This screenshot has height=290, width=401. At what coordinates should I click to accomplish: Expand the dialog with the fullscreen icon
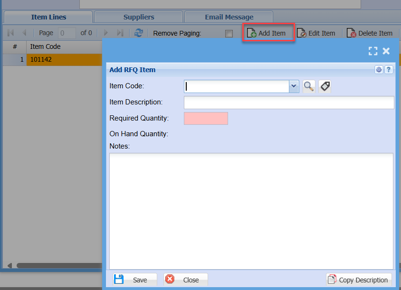click(x=373, y=51)
